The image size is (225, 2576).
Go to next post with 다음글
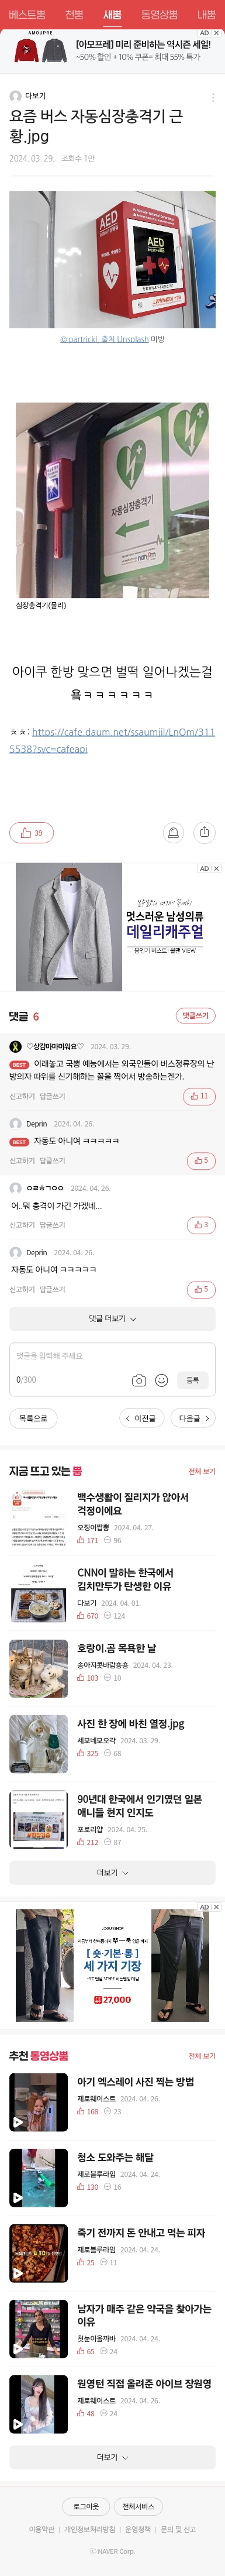click(x=194, y=1418)
